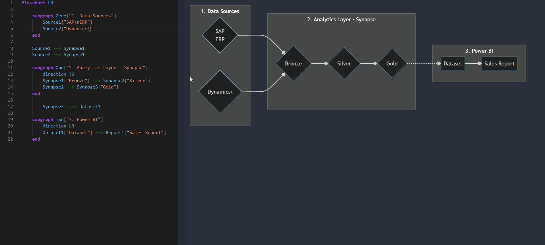Select the Dynamics\ diamond node
Viewport: 545px width, 245px height.
[220, 92]
